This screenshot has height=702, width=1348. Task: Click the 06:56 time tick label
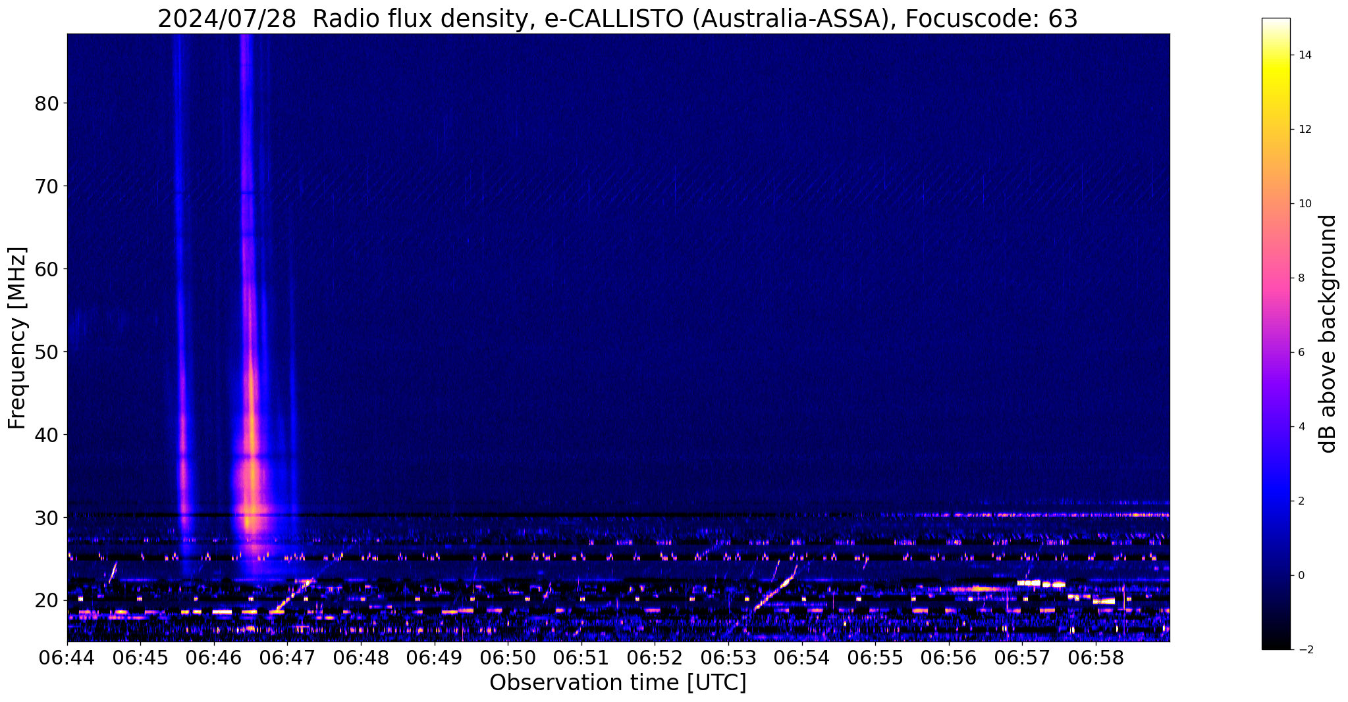[x=948, y=657]
